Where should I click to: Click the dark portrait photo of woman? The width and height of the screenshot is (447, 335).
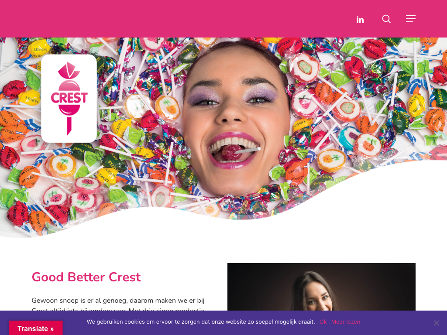pos(321,287)
